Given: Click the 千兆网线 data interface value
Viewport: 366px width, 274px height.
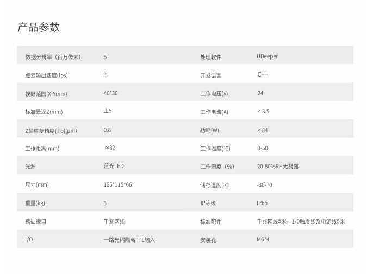Looking at the screenshot, I should click(114, 221).
